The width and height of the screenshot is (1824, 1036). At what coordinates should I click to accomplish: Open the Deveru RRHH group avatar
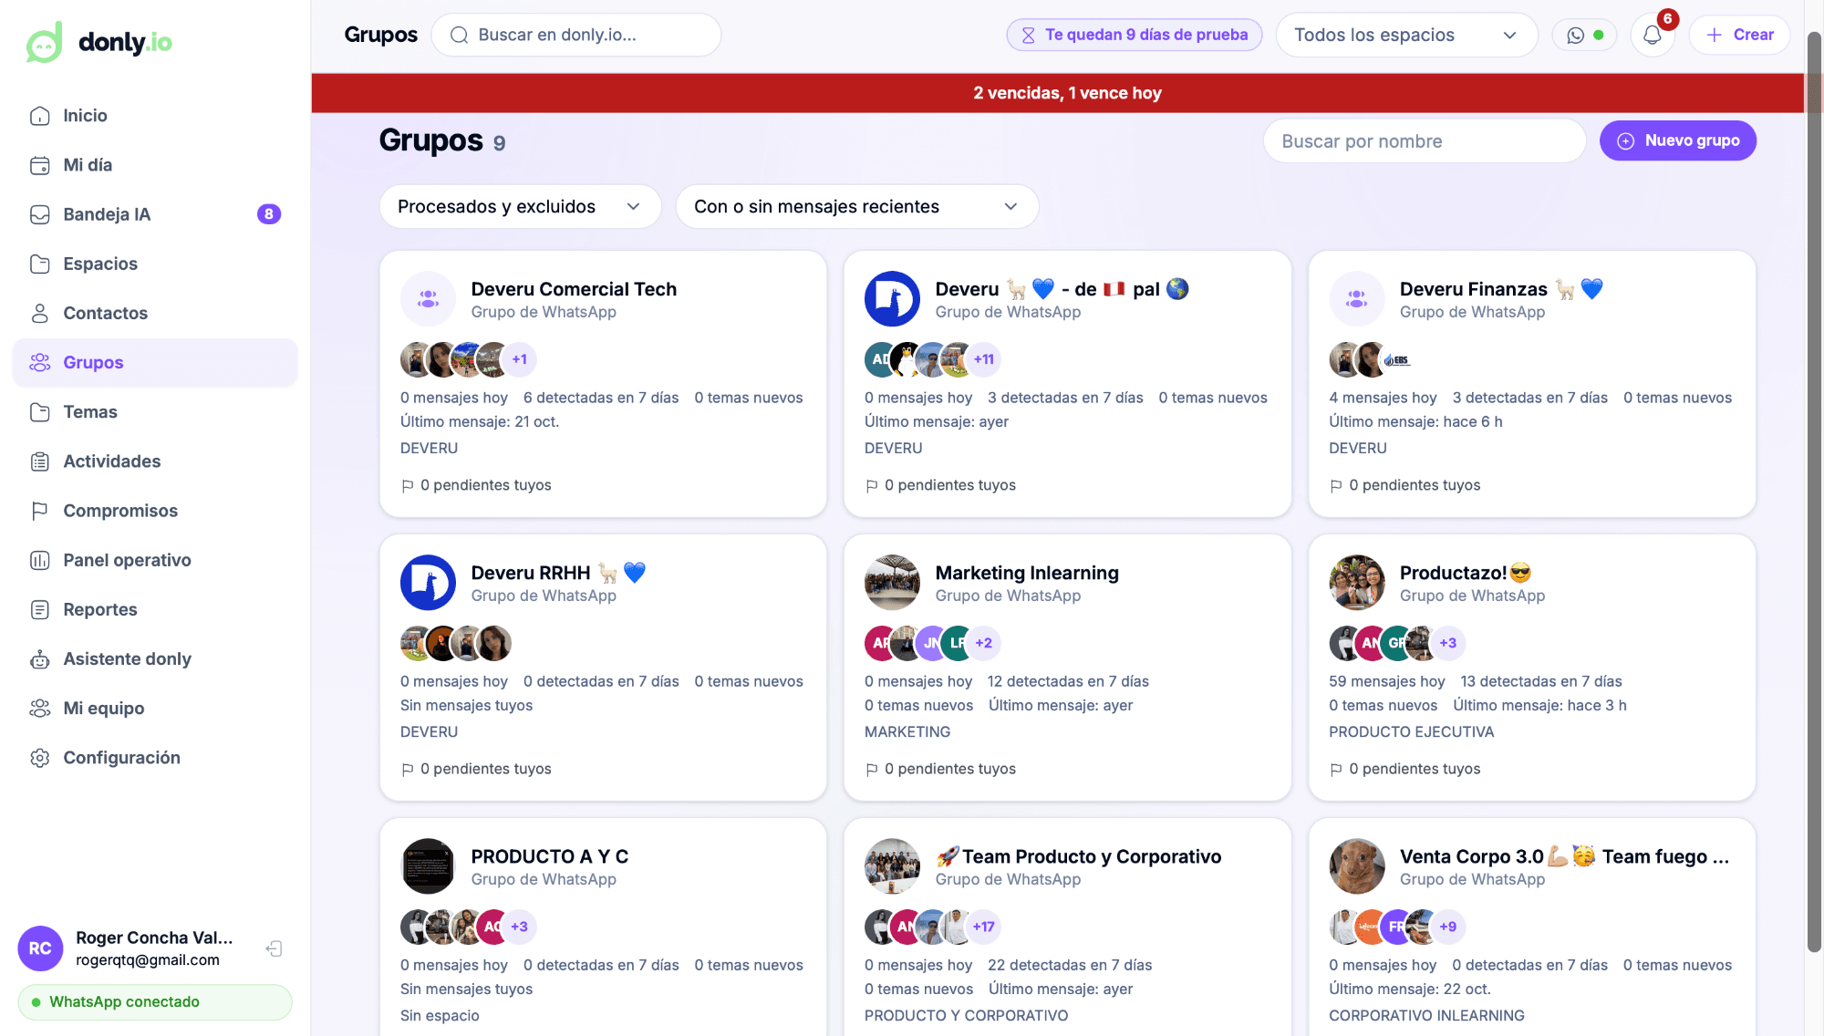coord(428,582)
